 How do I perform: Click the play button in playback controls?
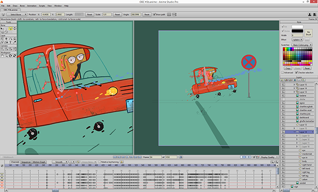[x=127, y=157]
